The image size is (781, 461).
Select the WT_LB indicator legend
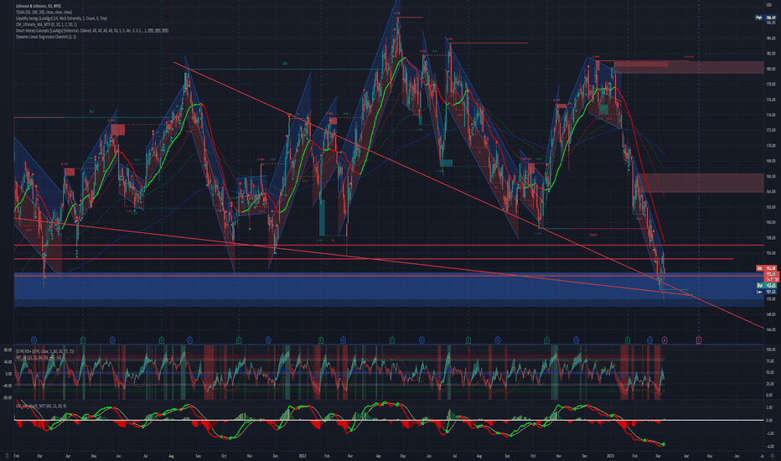39,357
